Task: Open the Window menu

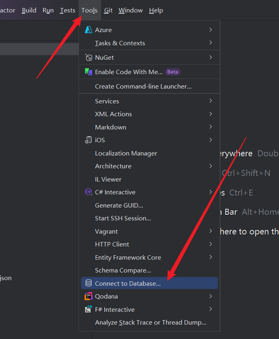Action: click(x=131, y=10)
